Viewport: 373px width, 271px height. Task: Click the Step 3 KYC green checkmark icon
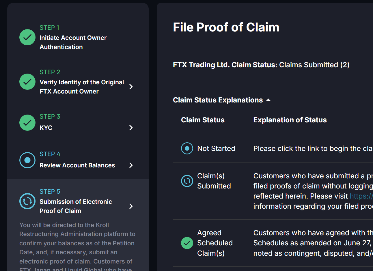coord(27,123)
